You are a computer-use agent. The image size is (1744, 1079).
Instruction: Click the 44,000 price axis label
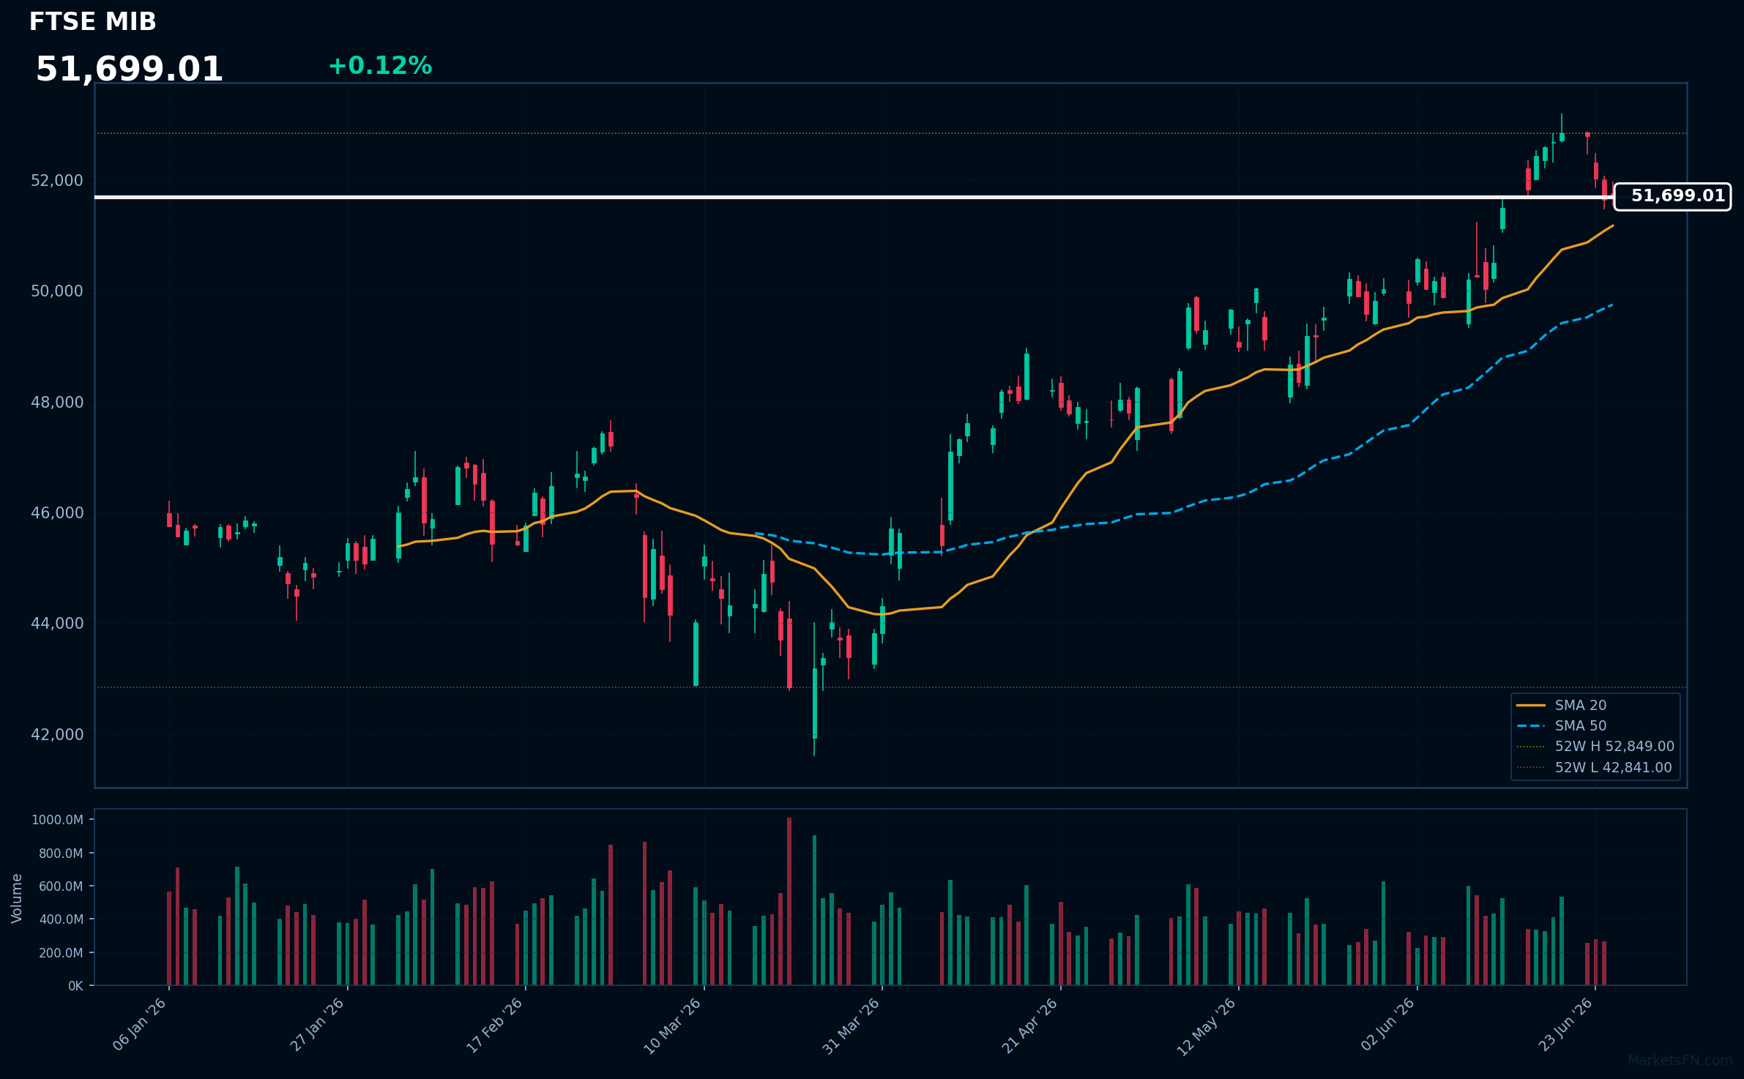point(57,623)
